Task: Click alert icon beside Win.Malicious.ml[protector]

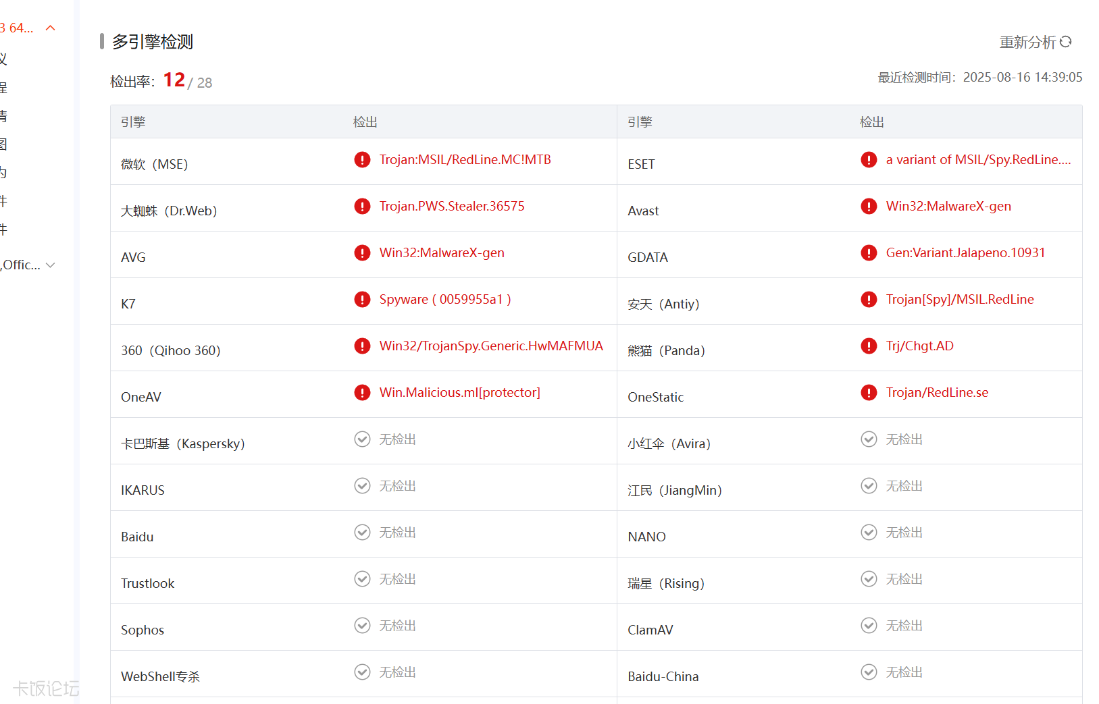Action: tap(362, 393)
